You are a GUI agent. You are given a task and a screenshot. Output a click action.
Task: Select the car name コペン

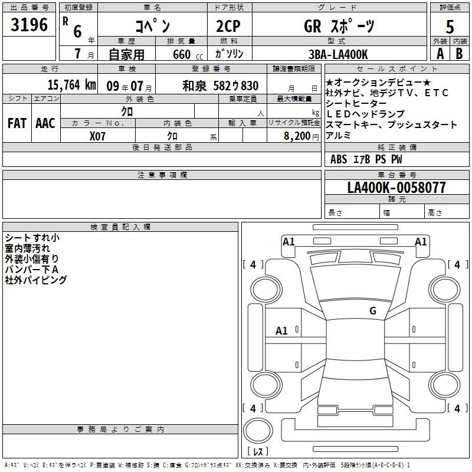click(x=153, y=26)
